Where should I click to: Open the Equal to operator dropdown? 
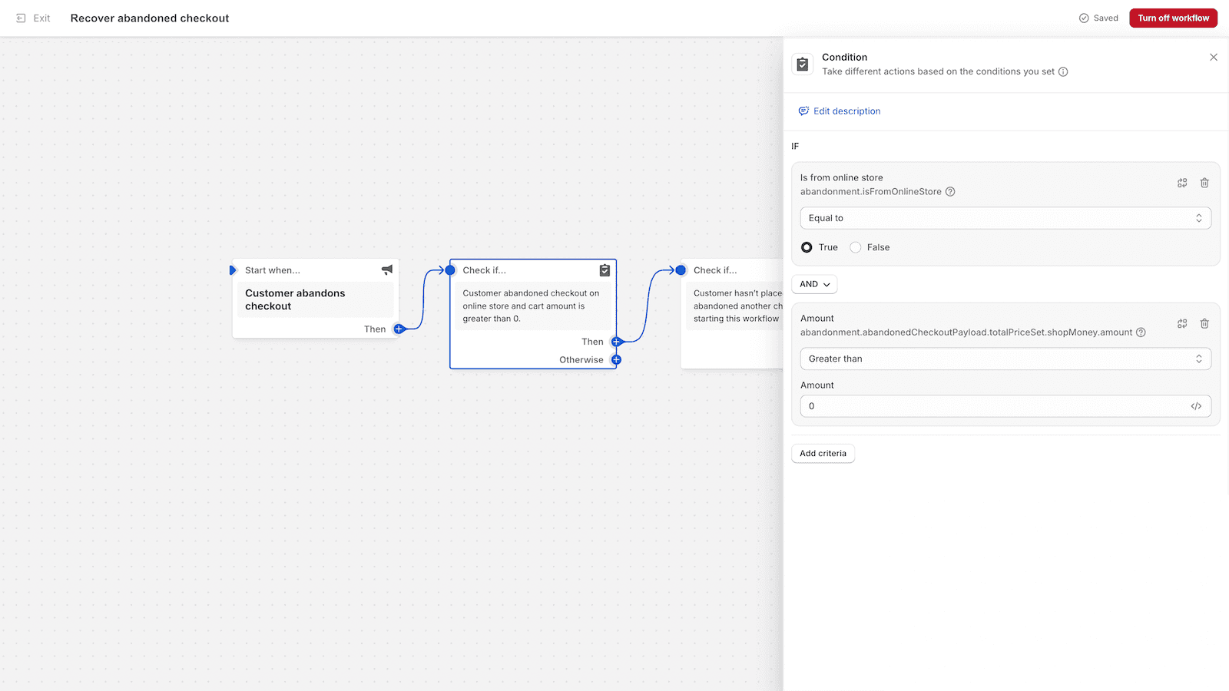1005,218
